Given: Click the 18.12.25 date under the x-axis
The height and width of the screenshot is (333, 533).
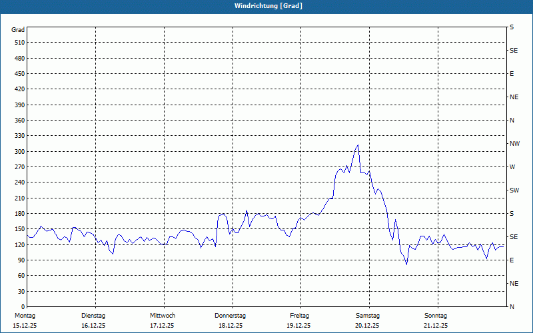Looking at the screenshot, I should pyautogui.click(x=231, y=326).
